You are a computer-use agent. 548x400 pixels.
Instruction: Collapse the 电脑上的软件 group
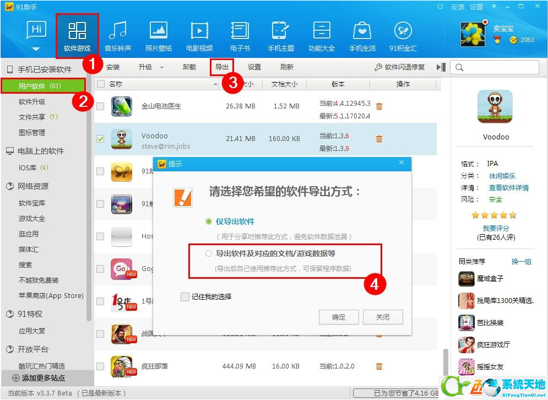point(10,151)
